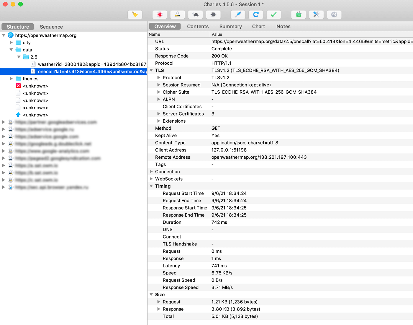Click the green basket toolbar icon

click(x=299, y=14)
